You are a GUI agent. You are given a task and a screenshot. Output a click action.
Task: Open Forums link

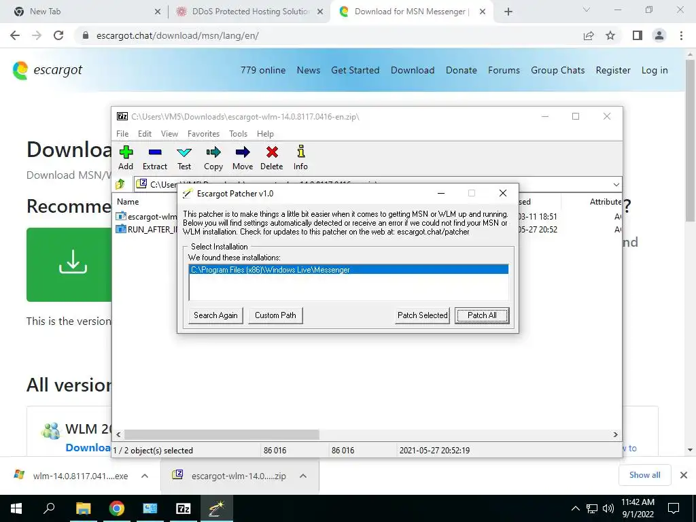[504, 70]
